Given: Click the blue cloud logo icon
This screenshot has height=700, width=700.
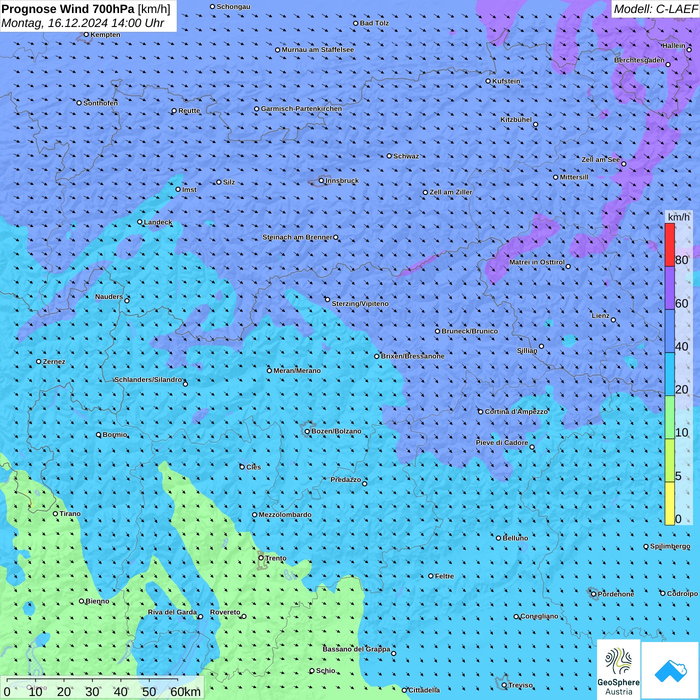Looking at the screenshot, I should click(670, 670).
